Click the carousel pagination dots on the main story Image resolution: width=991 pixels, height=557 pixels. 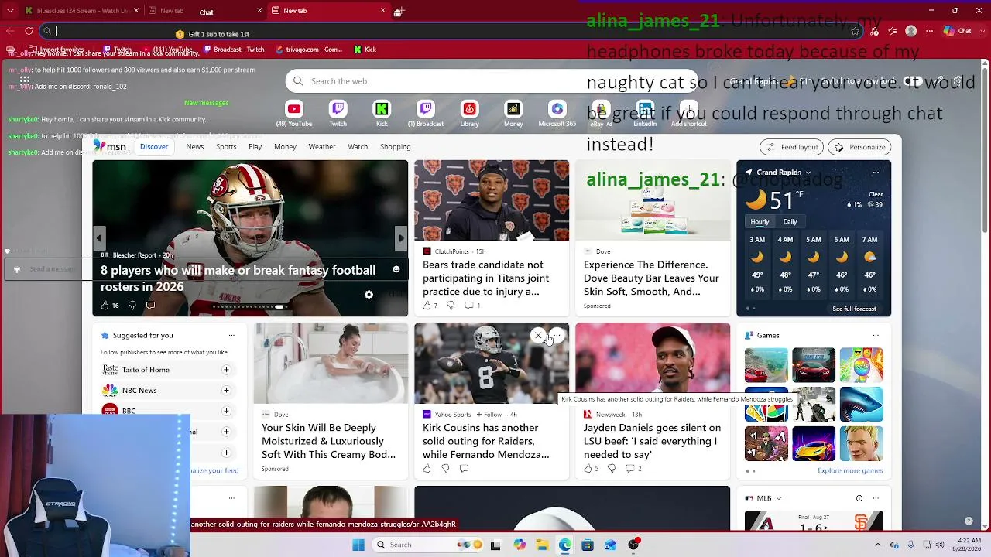pos(250,307)
